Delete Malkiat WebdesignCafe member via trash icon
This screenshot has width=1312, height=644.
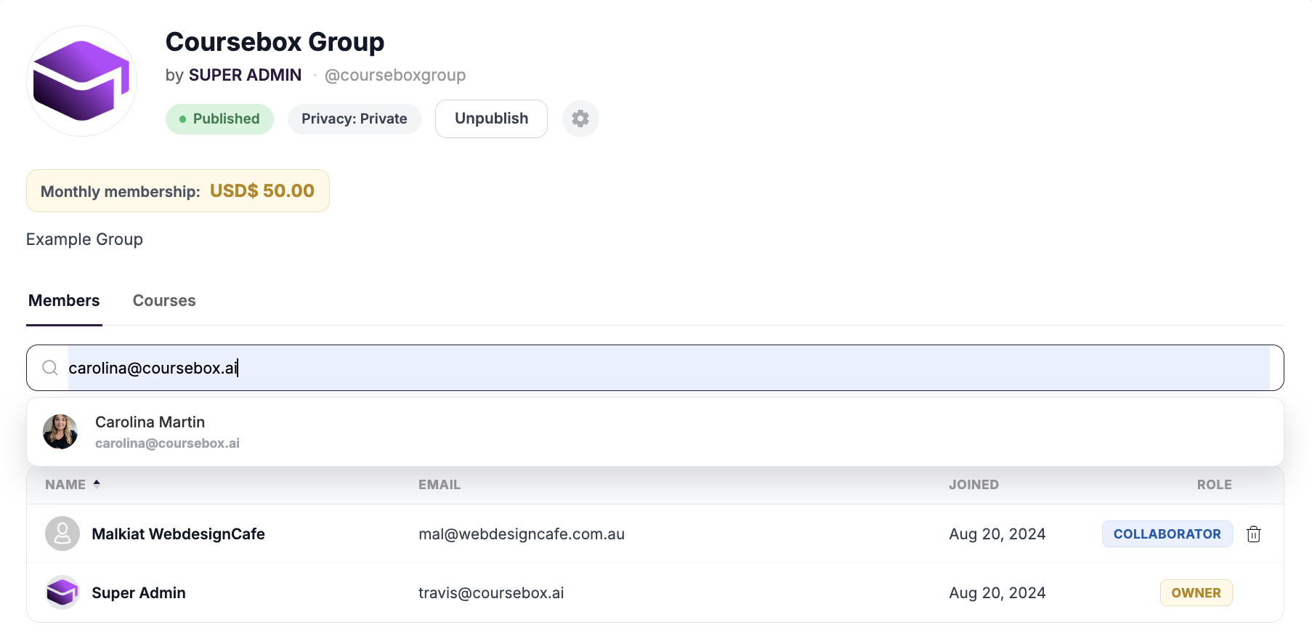click(1253, 534)
